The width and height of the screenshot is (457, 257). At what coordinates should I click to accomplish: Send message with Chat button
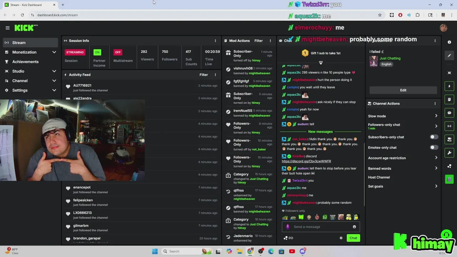[353, 238]
